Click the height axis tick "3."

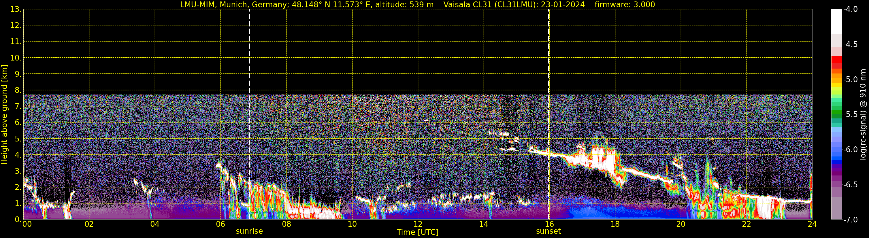[18, 171]
